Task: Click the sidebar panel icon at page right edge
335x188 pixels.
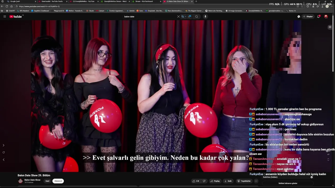Action: coord(330,27)
